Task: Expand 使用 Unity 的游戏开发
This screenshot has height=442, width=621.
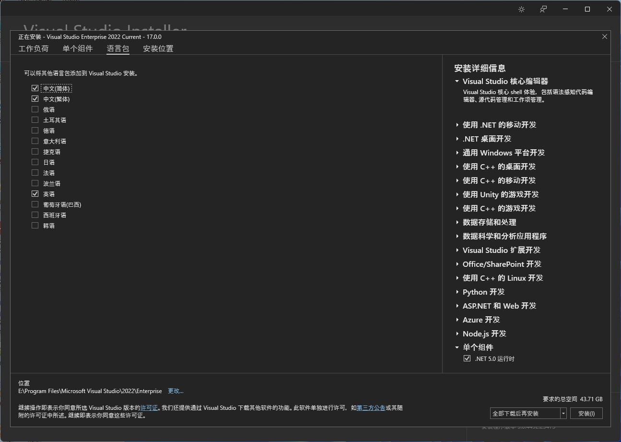Action: click(x=457, y=194)
